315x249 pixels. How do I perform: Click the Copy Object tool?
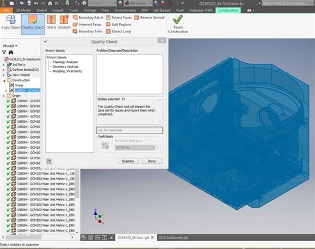[x=11, y=23]
